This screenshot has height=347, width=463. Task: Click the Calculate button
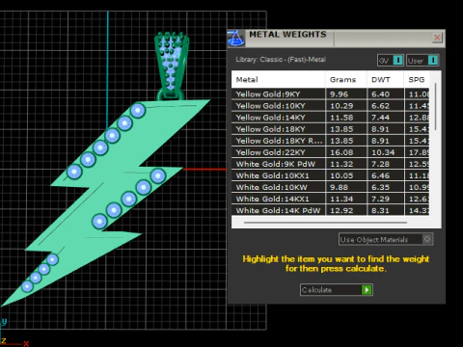point(337,290)
